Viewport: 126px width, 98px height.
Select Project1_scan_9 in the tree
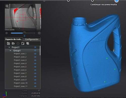click(20, 80)
